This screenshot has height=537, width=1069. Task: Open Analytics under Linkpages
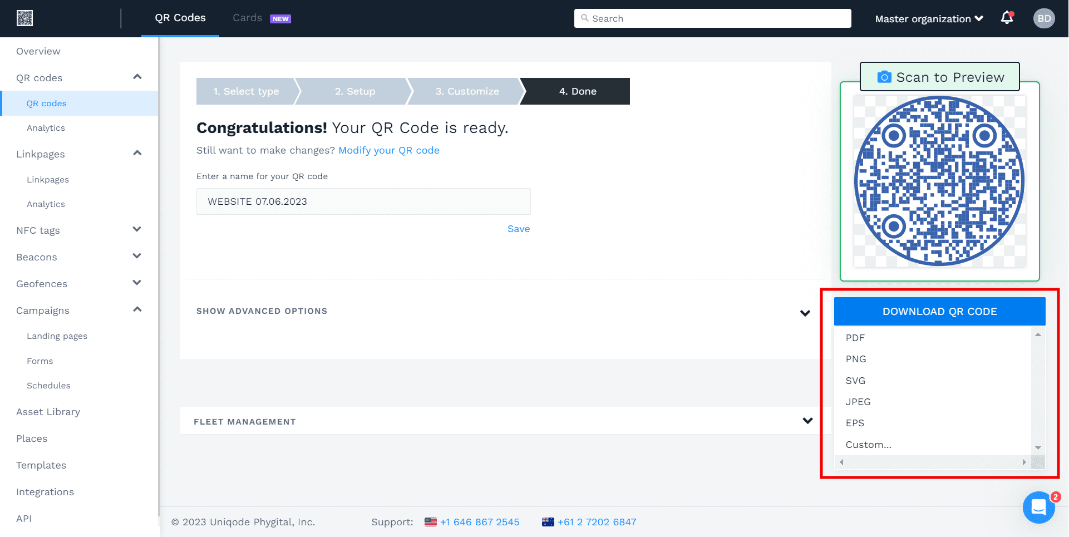[46, 204]
